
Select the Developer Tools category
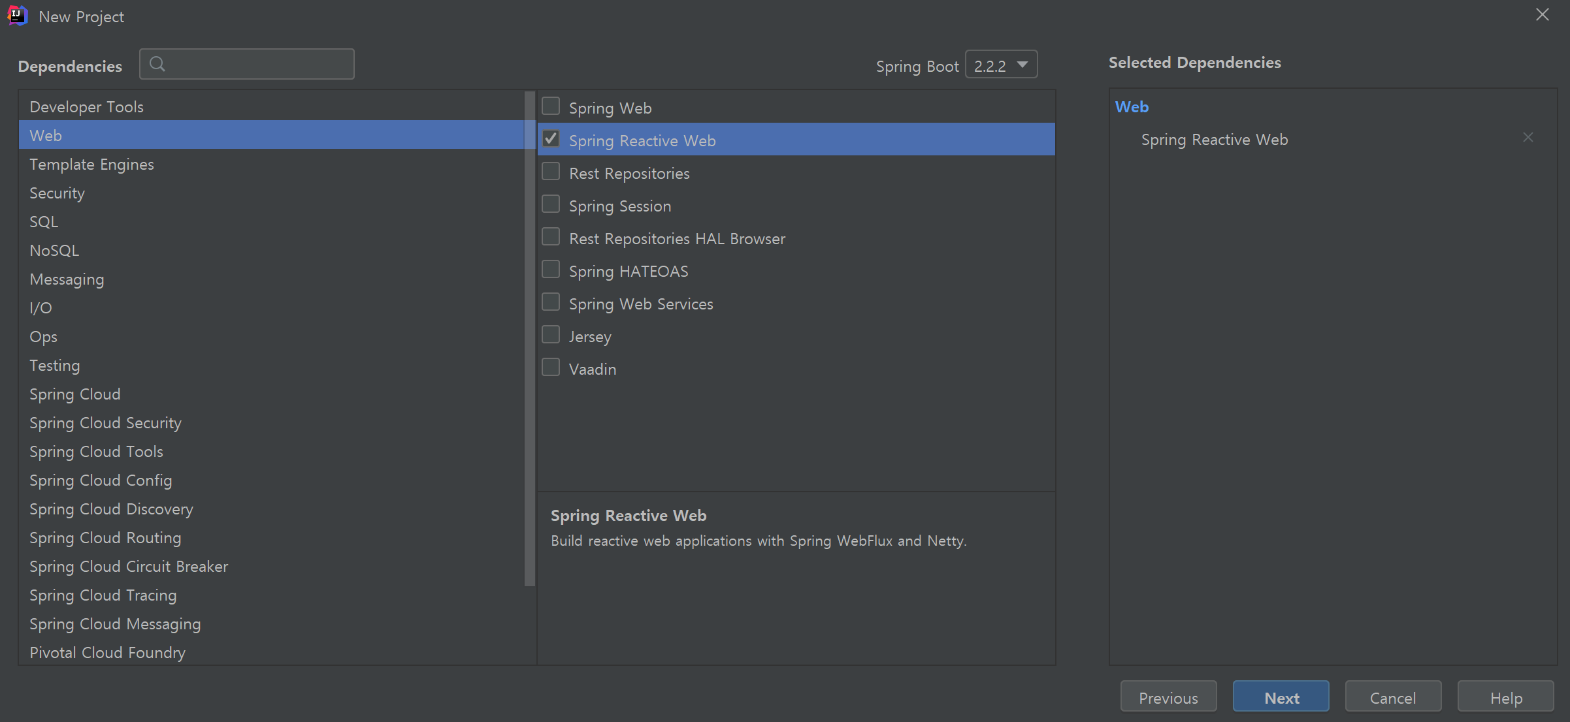87,107
